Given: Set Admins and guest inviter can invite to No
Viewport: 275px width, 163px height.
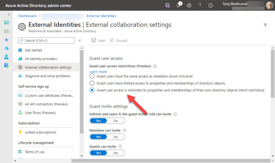Looking at the screenshot, I should [116, 120].
